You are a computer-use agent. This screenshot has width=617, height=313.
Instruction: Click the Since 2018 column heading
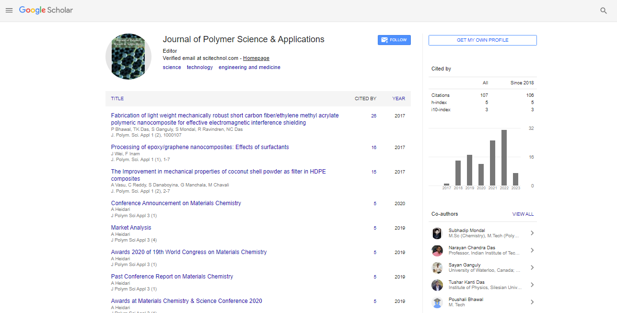[522, 83]
